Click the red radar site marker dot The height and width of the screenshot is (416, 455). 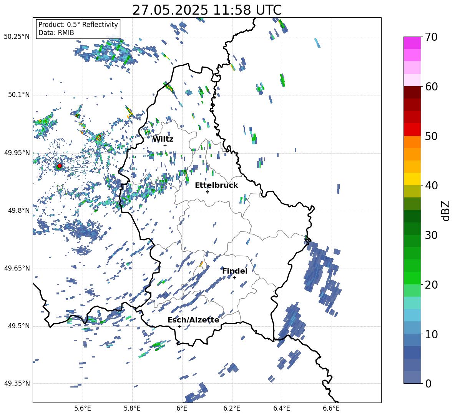click(60, 166)
